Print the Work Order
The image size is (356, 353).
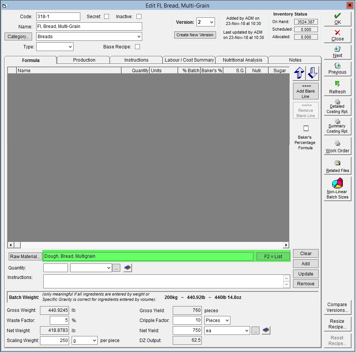[338, 146]
